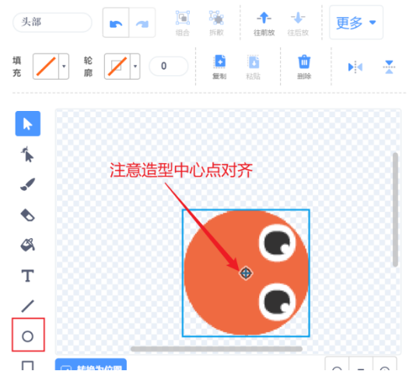Select the Fill bucket tool
Viewport: 413px width, 371px height.
(27, 245)
